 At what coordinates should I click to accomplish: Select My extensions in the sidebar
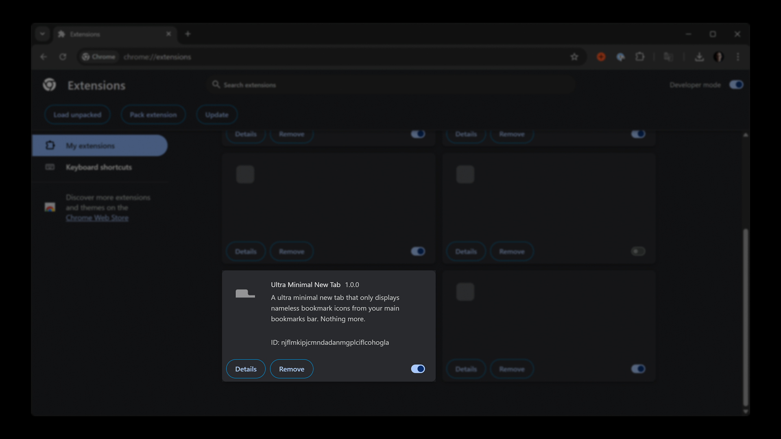[x=100, y=146]
